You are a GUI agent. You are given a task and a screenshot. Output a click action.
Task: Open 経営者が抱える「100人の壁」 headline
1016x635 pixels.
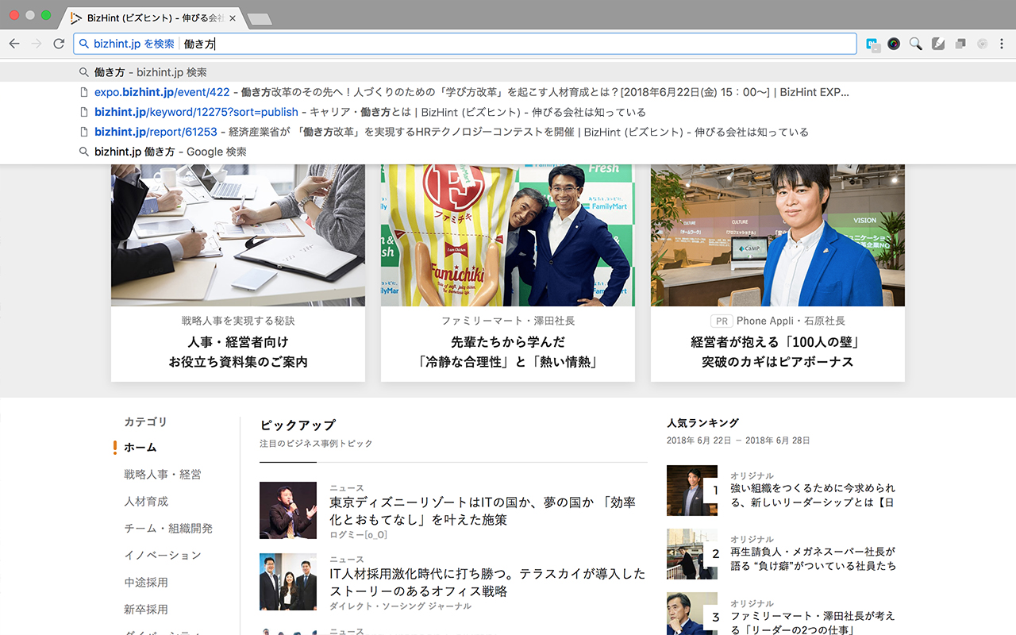tap(778, 352)
